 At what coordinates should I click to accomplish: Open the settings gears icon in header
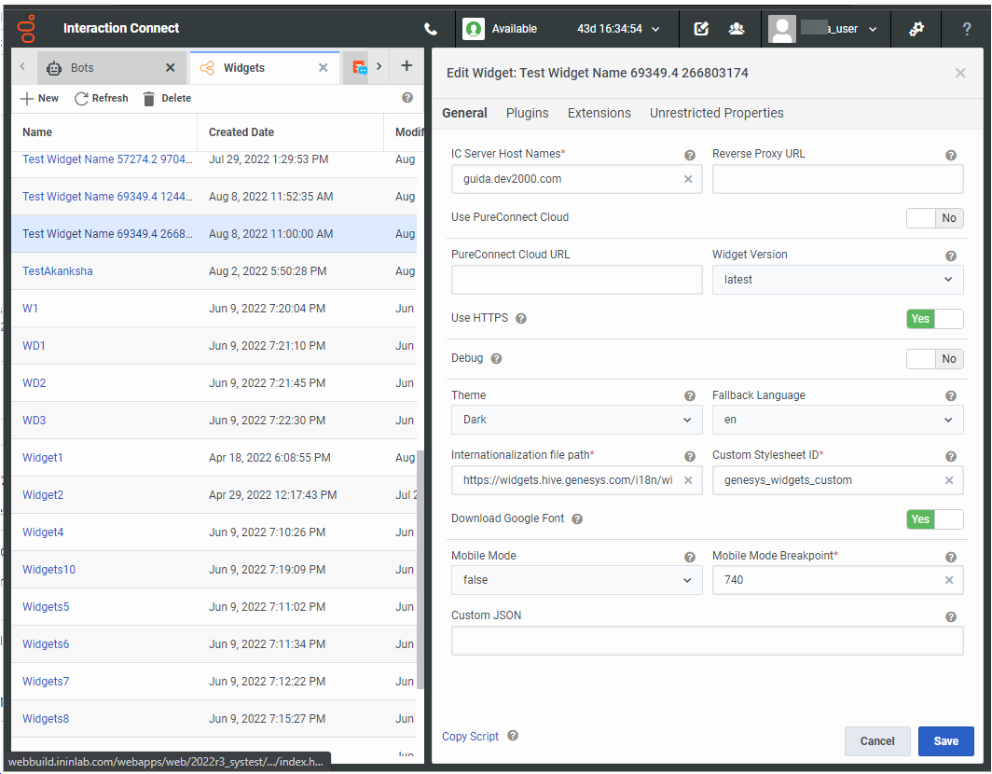[916, 29]
